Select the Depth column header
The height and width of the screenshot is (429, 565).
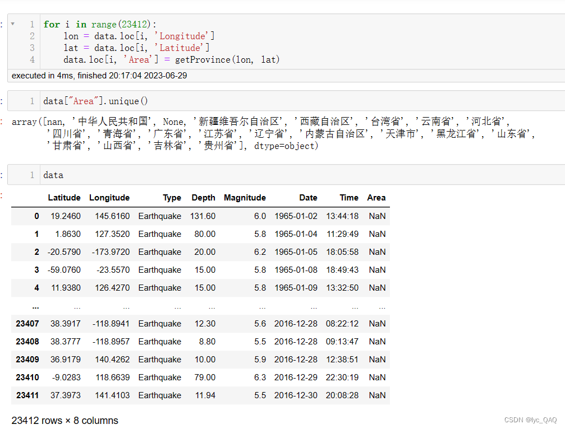tap(203, 198)
